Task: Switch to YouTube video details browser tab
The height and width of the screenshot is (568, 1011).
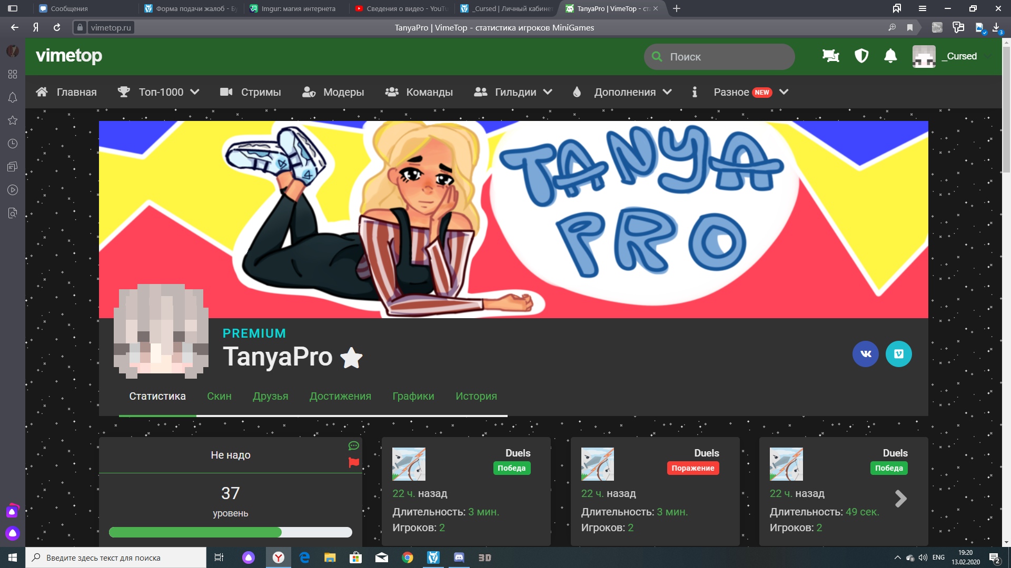Action: point(400,8)
